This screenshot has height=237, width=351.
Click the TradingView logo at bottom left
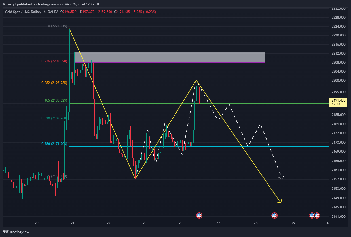(x=16, y=232)
